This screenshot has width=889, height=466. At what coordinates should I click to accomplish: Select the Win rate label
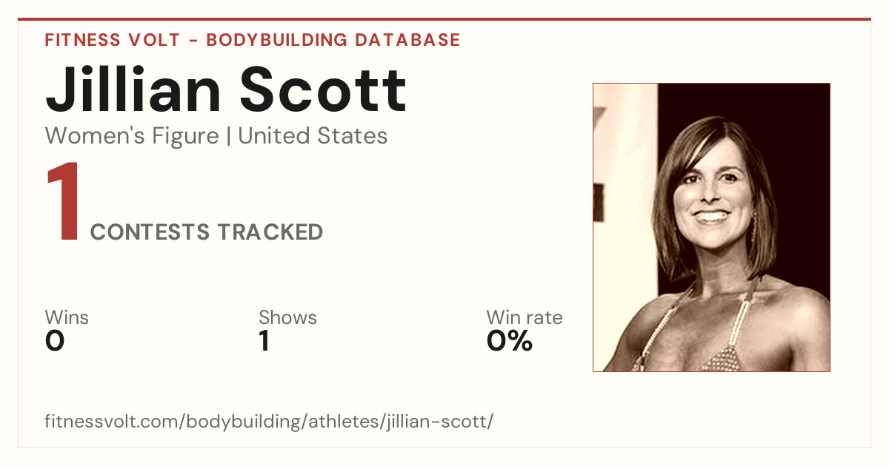(525, 317)
